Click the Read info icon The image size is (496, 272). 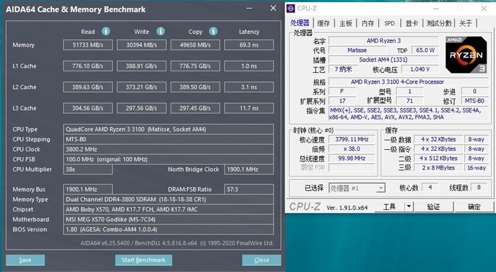coord(105,31)
